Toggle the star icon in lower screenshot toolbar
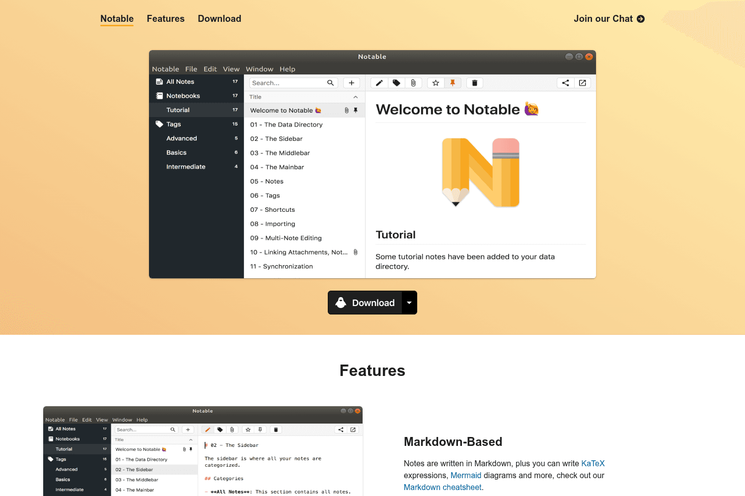 coord(248,430)
